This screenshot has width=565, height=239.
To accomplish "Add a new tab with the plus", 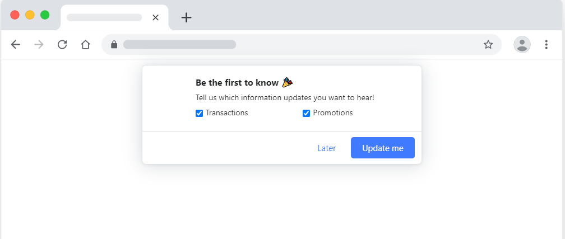I will (186, 17).
